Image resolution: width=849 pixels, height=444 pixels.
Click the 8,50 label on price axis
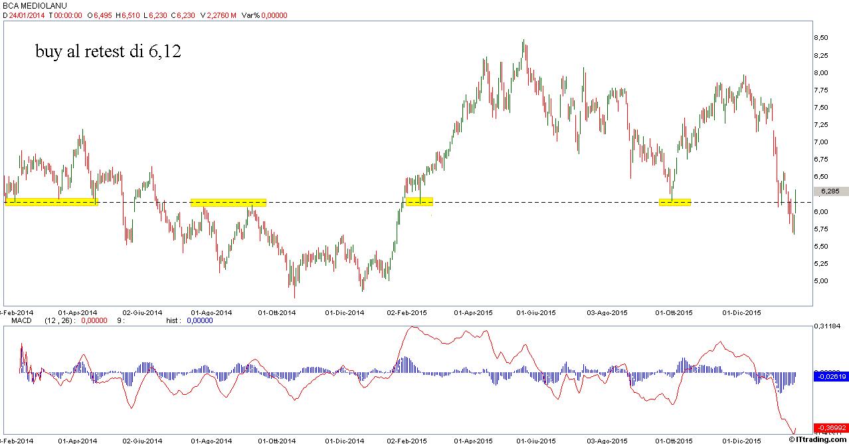pos(821,38)
